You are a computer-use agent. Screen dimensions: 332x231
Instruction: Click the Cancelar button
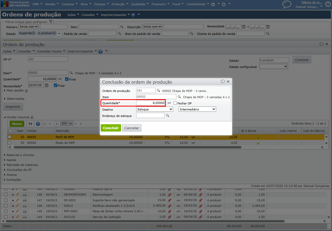point(131,128)
